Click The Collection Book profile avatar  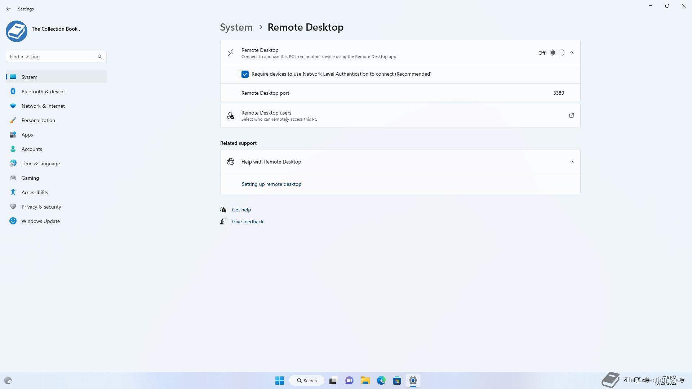point(17,31)
